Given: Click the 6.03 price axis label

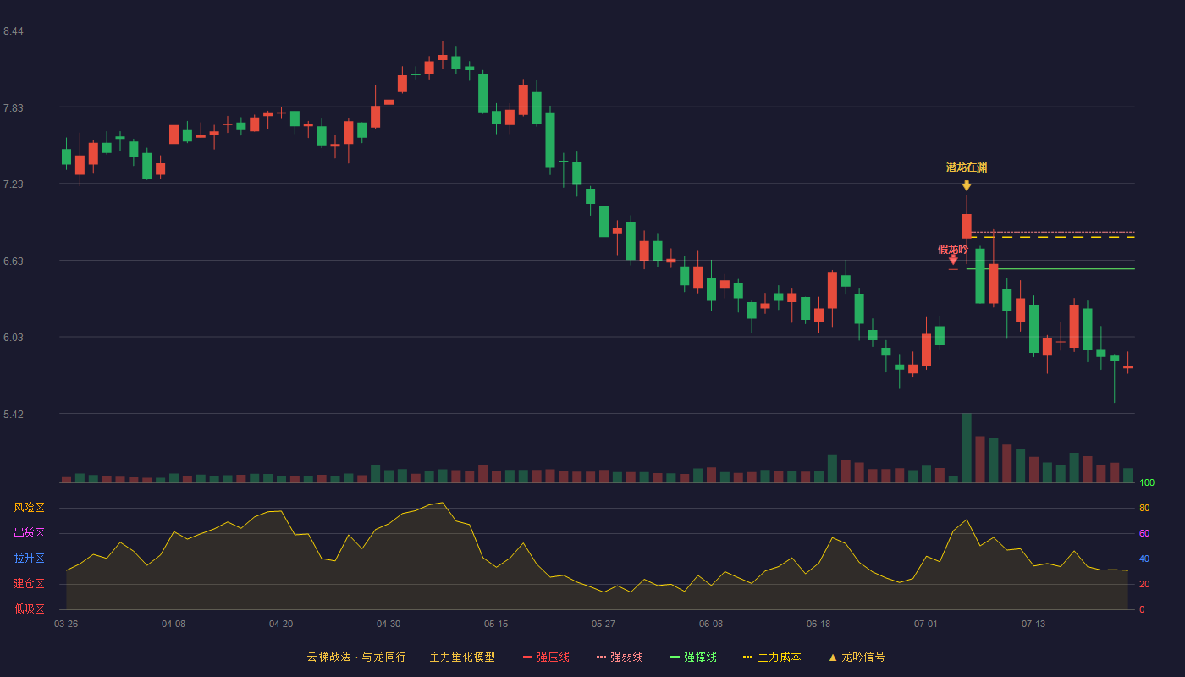Looking at the screenshot, I should coord(13,338).
